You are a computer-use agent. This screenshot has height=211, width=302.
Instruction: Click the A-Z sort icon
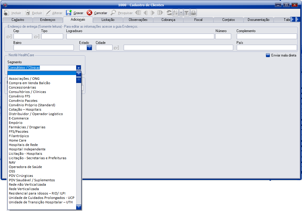coord(175,13)
